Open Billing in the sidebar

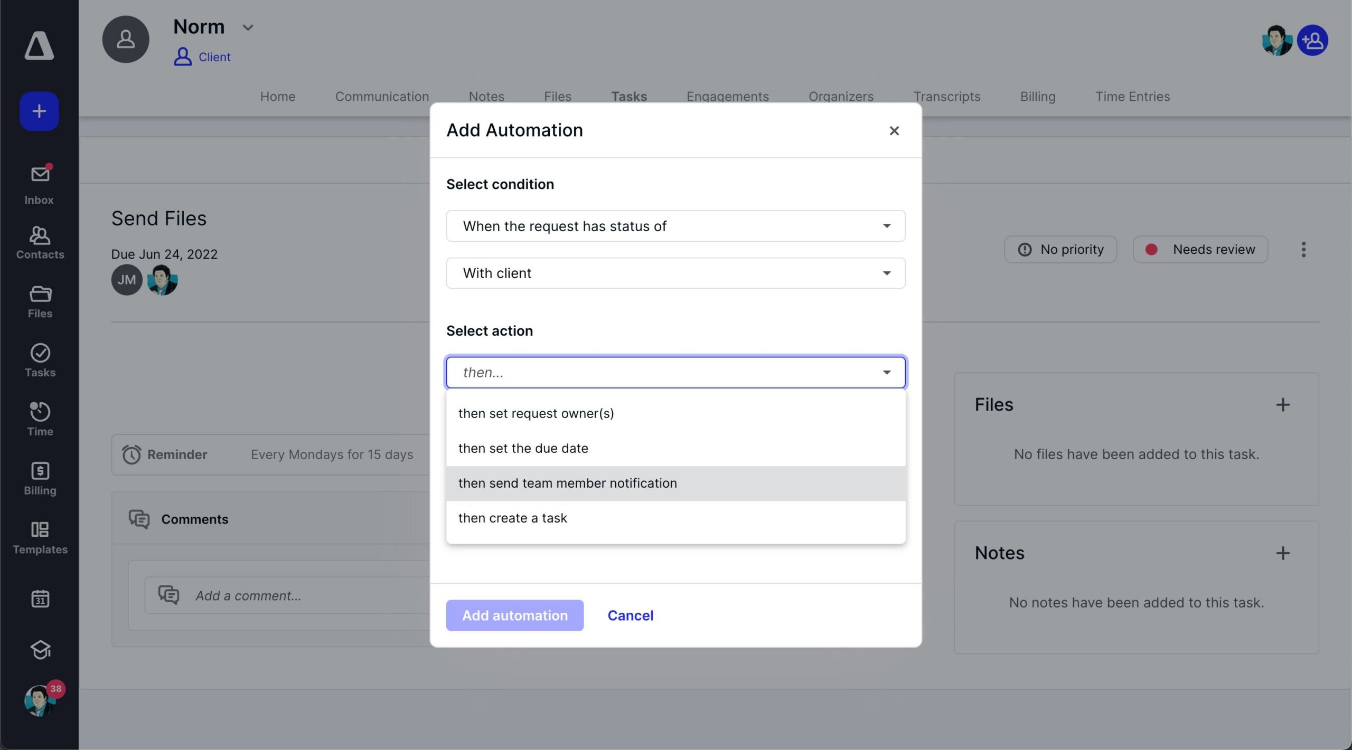pos(40,478)
